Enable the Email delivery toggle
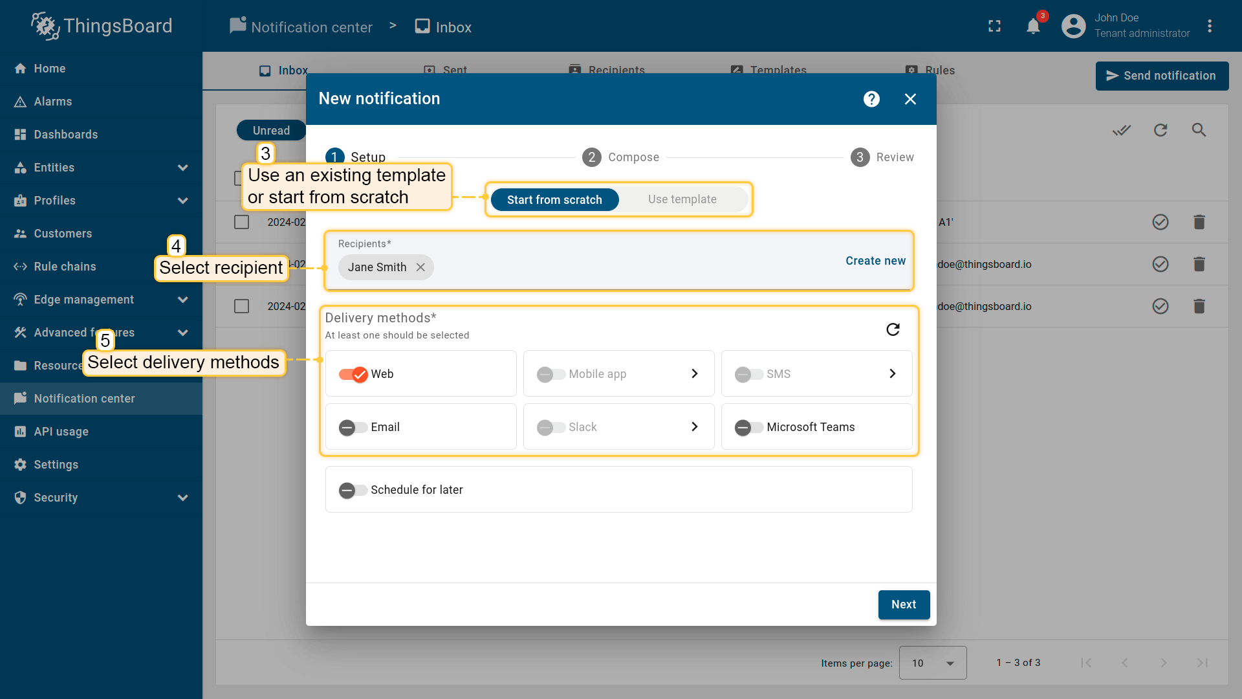 click(x=353, y=427)
